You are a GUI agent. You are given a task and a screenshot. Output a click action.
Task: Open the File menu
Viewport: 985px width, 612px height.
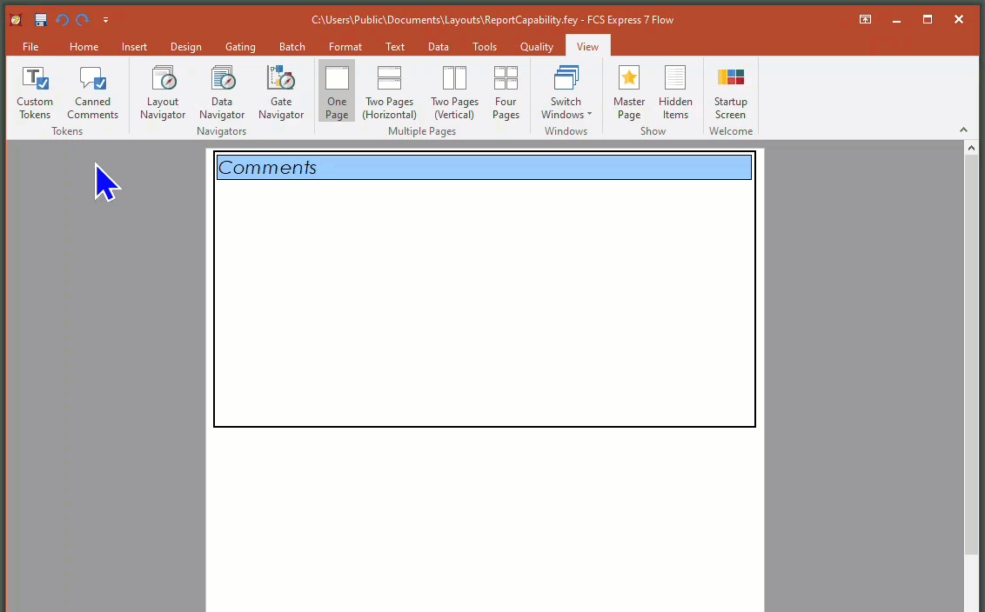tap(30, 47)
